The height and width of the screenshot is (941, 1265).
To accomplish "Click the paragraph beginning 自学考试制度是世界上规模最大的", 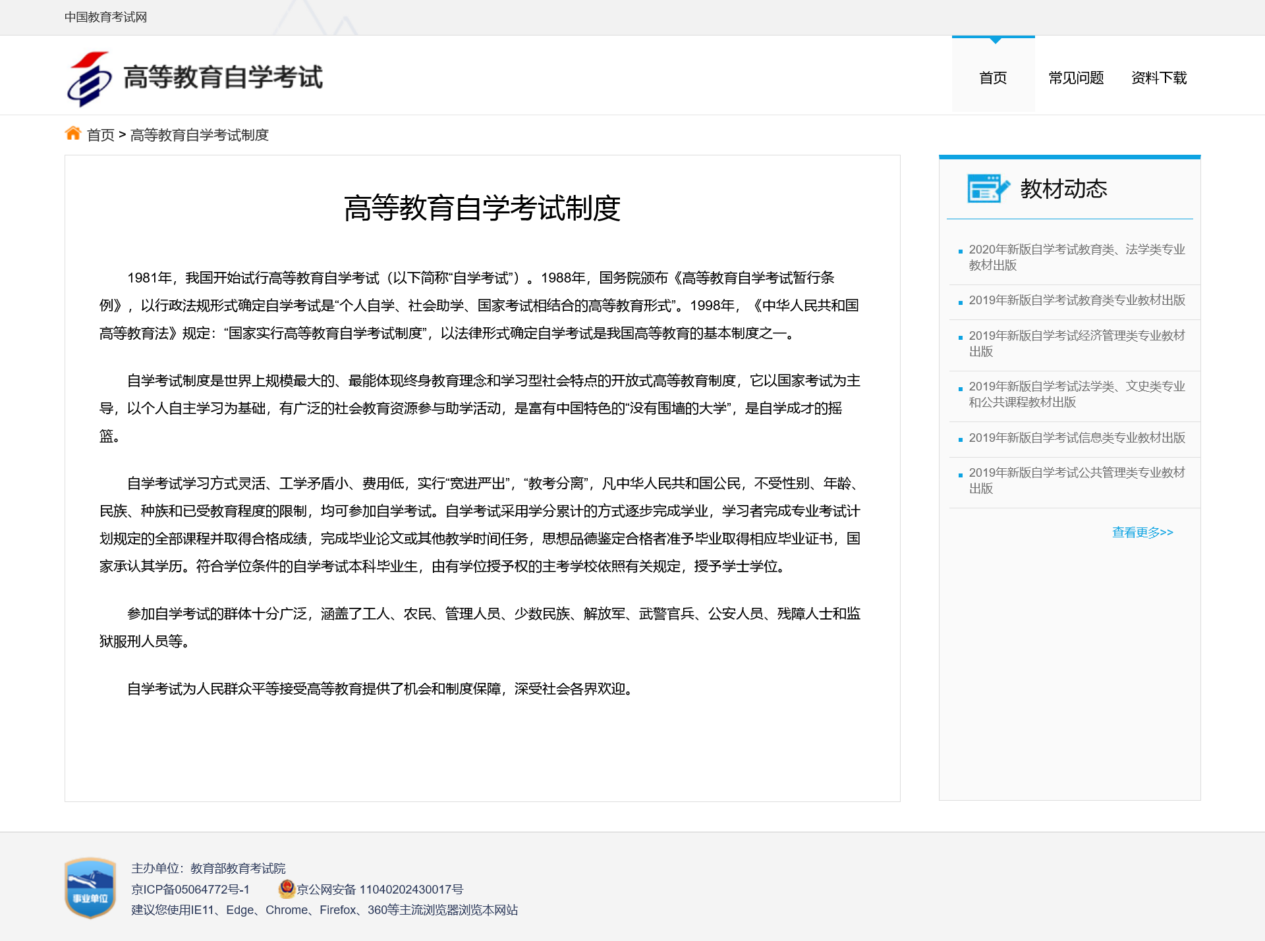I will point(480,408).
